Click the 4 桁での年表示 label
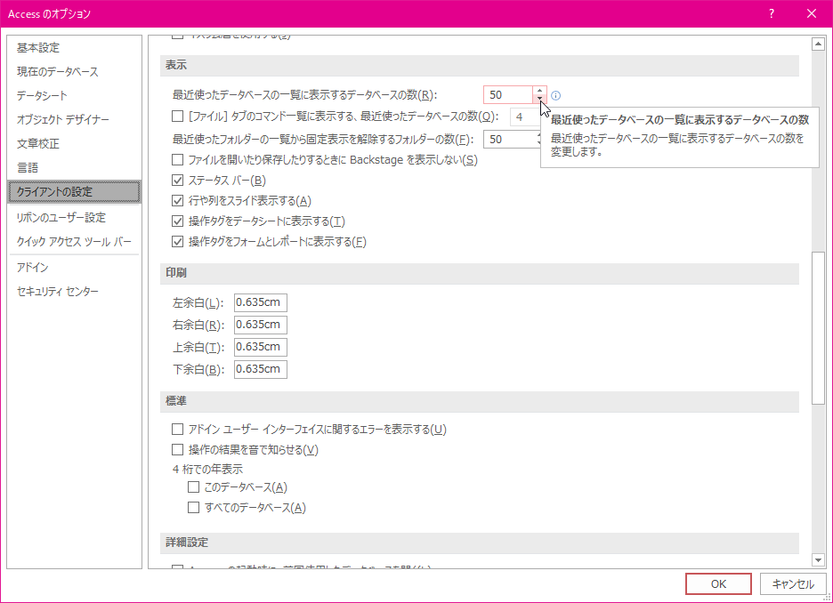 [x=207, y=470]
